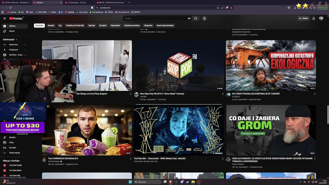Click the browser bookmark icon
Screen dimensions: 329x185
(x=92, y=8)
